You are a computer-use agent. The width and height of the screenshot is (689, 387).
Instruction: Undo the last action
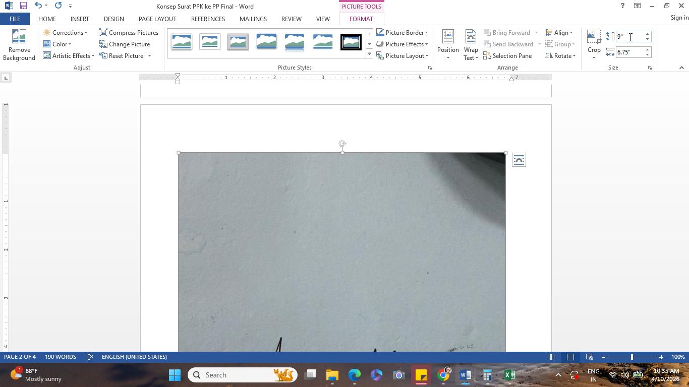point(38,6)
